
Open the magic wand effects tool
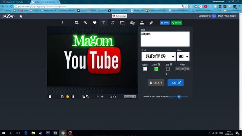click(x=85, y=23)
